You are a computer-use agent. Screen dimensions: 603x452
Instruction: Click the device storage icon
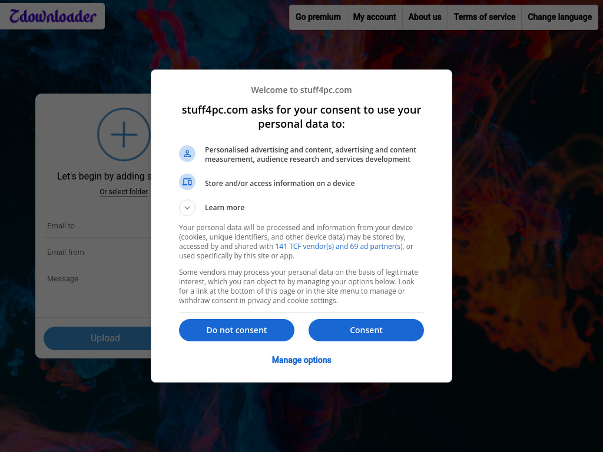(187, 182)
